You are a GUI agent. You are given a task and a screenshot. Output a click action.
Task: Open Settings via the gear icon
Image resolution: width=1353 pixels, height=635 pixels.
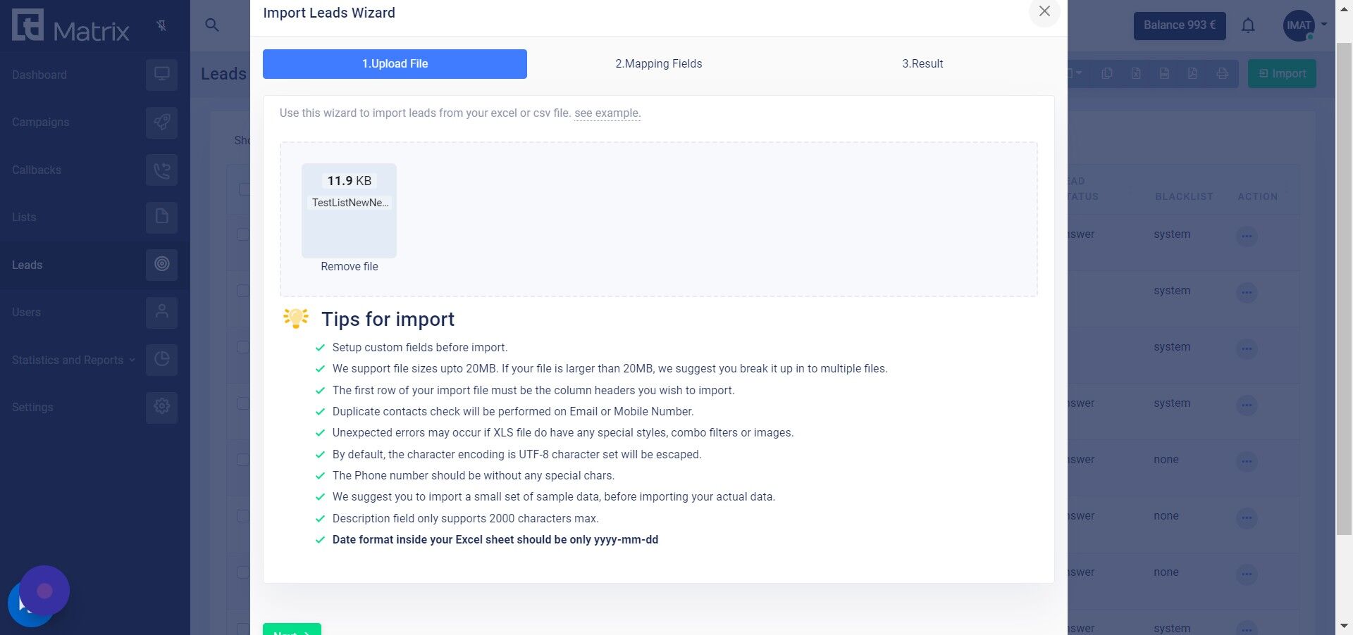pyautogui.click(x=161, y=407)
